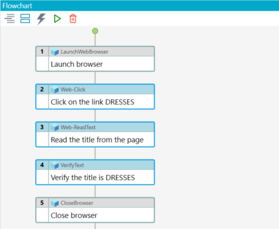Select the green start node circle
The height and width of the screenshot is (229, 279).
point(95,31)
